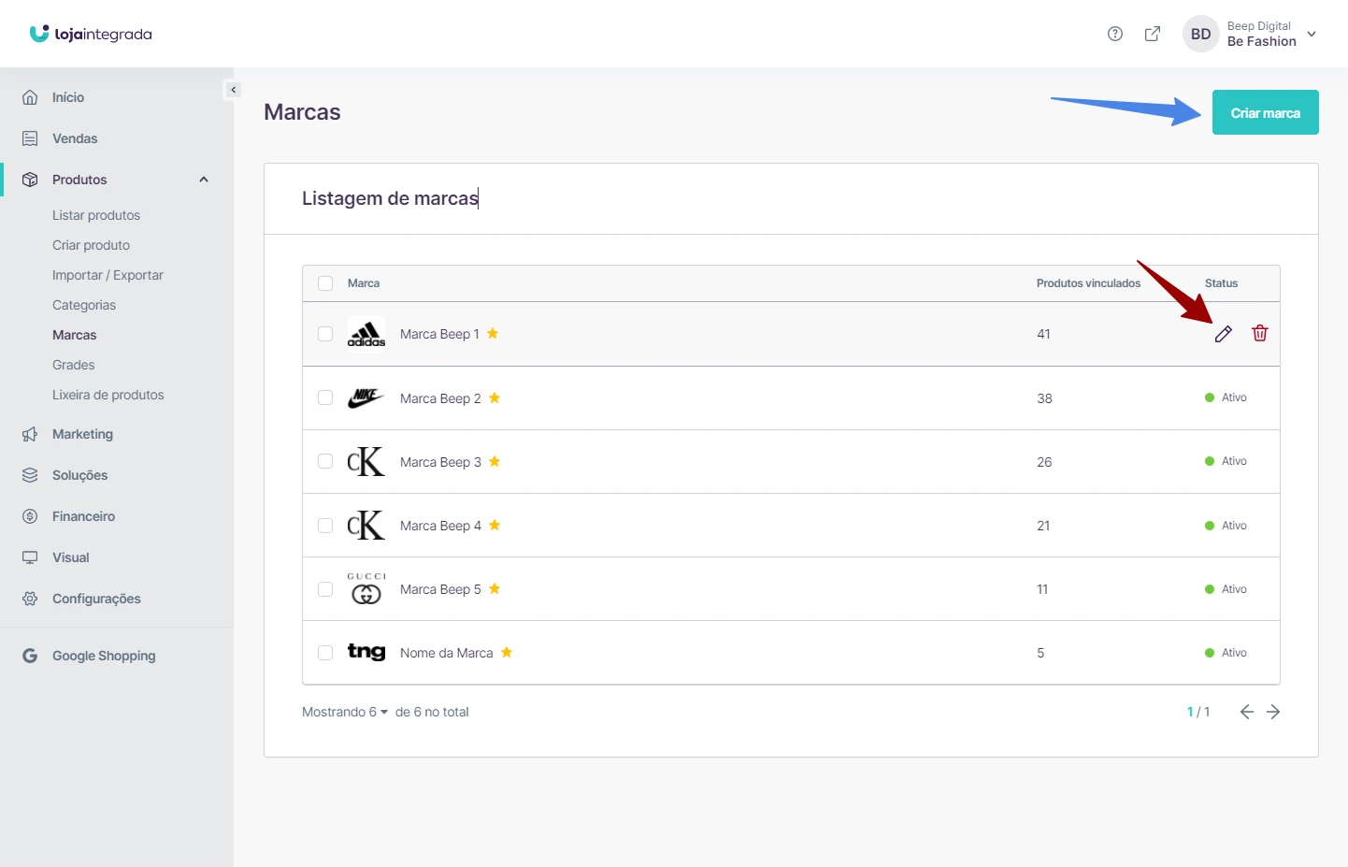Open the external store link icon
1348x867 pixels.
pyautogui.click(x=1153, y=34)
